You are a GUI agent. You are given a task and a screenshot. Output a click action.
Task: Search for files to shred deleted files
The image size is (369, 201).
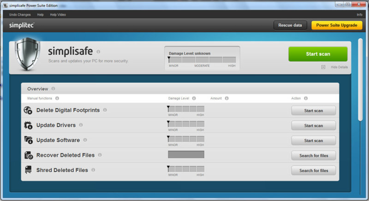click(x=314, y=171)
